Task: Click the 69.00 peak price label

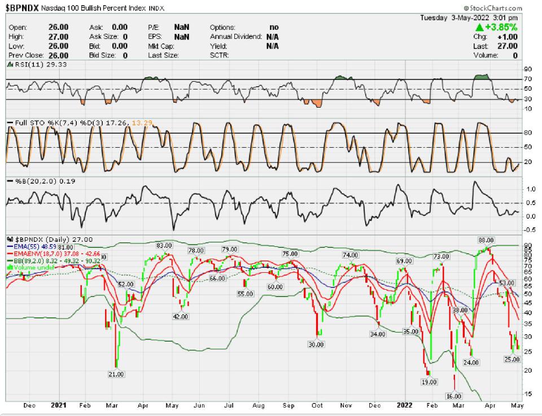Action: [x=404, y=261]
